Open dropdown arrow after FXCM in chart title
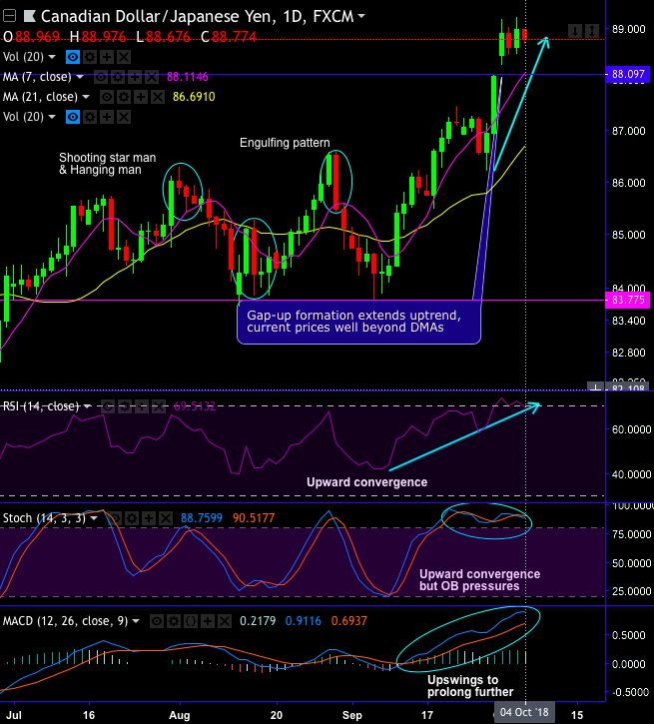The width and height of the screenshot is (654, 724). 361,17
